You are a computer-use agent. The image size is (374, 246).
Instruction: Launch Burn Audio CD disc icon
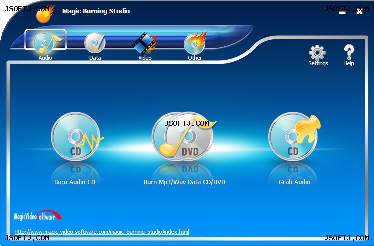(77, 136)
